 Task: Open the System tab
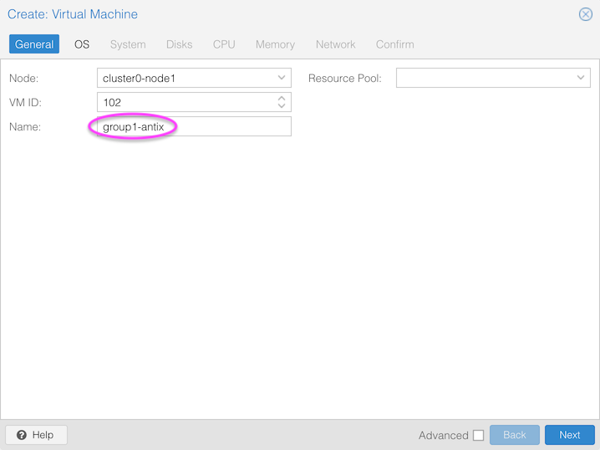[128, 44]
